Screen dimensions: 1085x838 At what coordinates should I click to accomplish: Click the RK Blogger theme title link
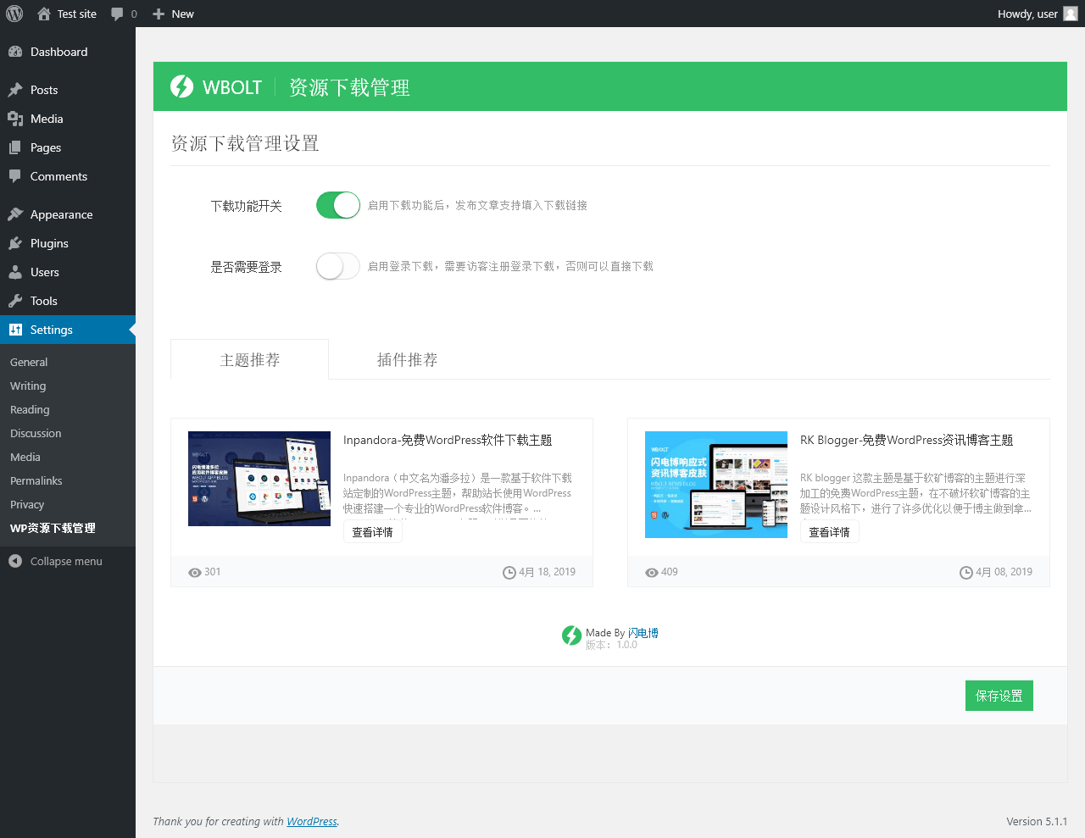click(907, 440)
